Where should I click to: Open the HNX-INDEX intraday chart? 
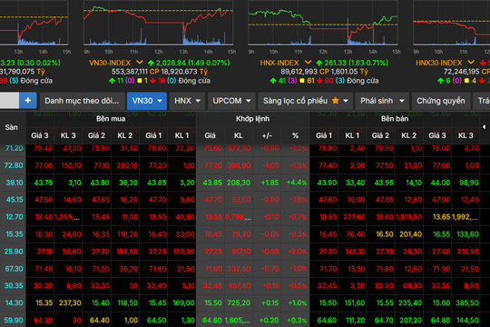click(323, 23)
